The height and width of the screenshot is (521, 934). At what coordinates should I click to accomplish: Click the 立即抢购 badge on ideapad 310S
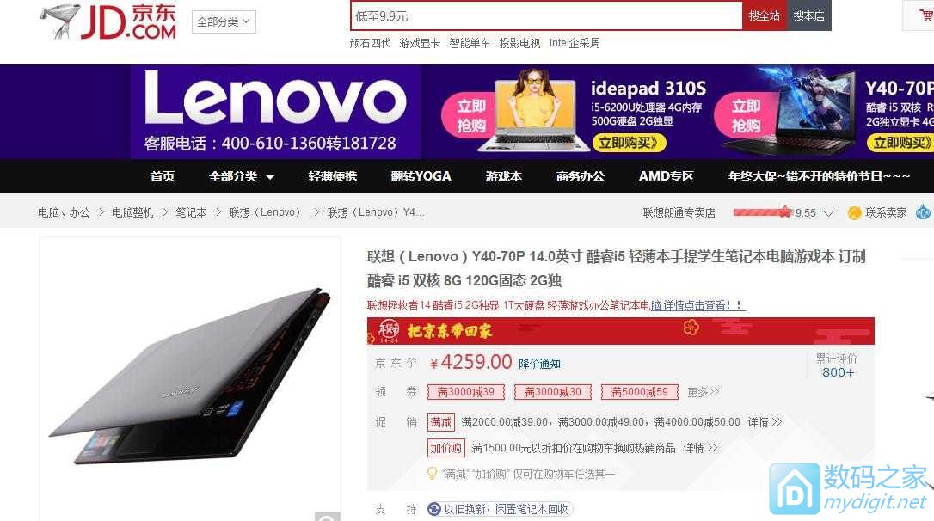point(471,115)
